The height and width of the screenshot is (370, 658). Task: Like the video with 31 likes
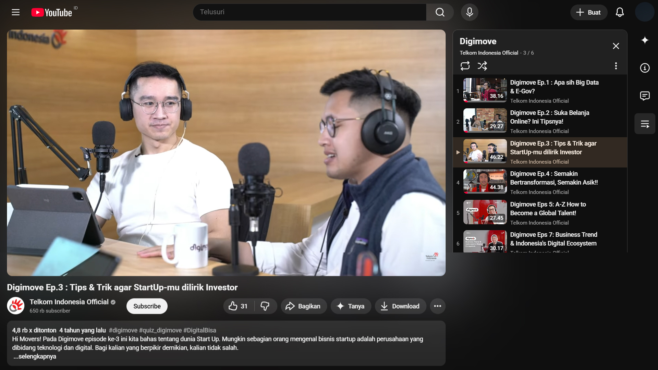[239, 306]
